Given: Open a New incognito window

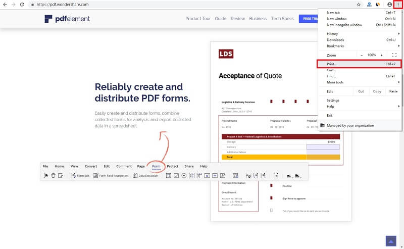Looking at the screenshot, I should (x=359, y=25).
